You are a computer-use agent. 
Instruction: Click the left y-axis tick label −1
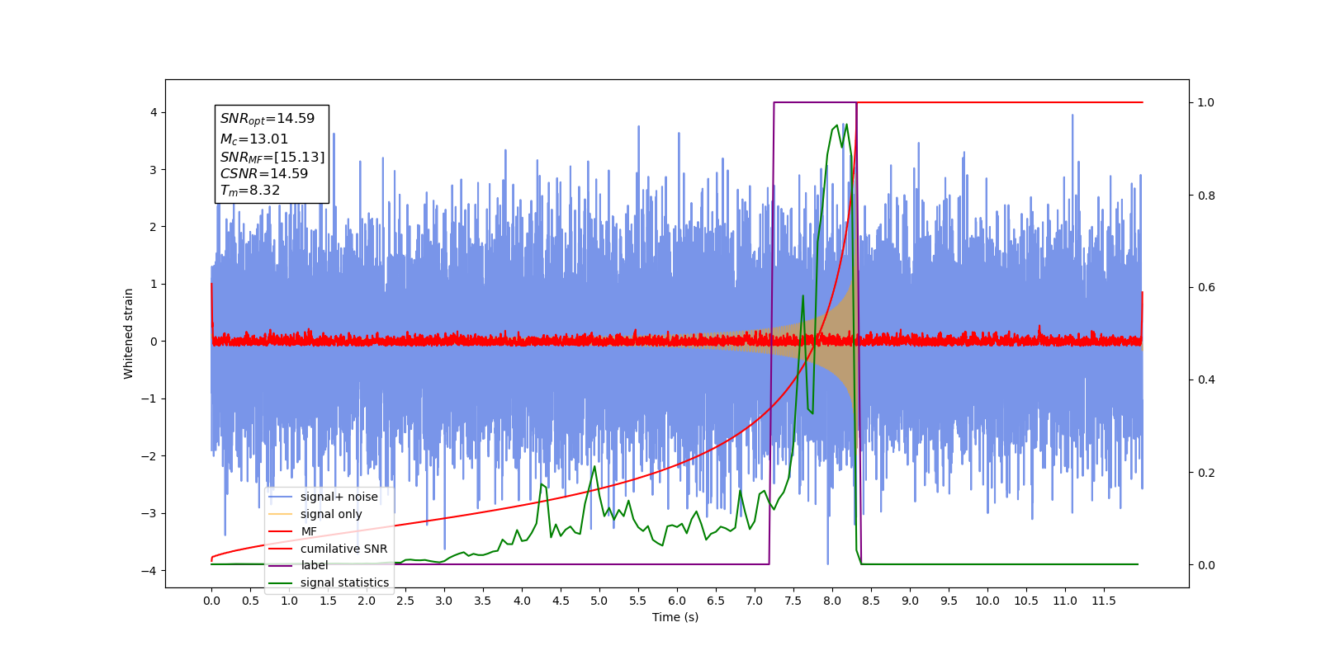pos(148,398)
